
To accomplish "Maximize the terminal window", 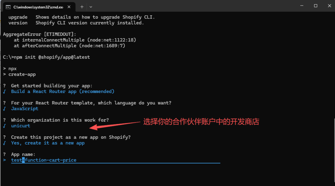I will 315,6.
